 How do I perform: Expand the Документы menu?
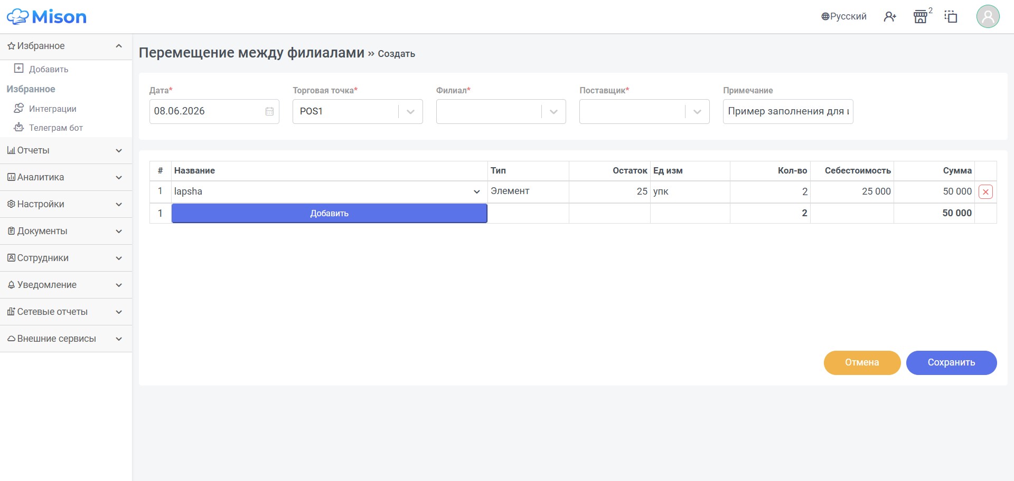tap(66, 231)
